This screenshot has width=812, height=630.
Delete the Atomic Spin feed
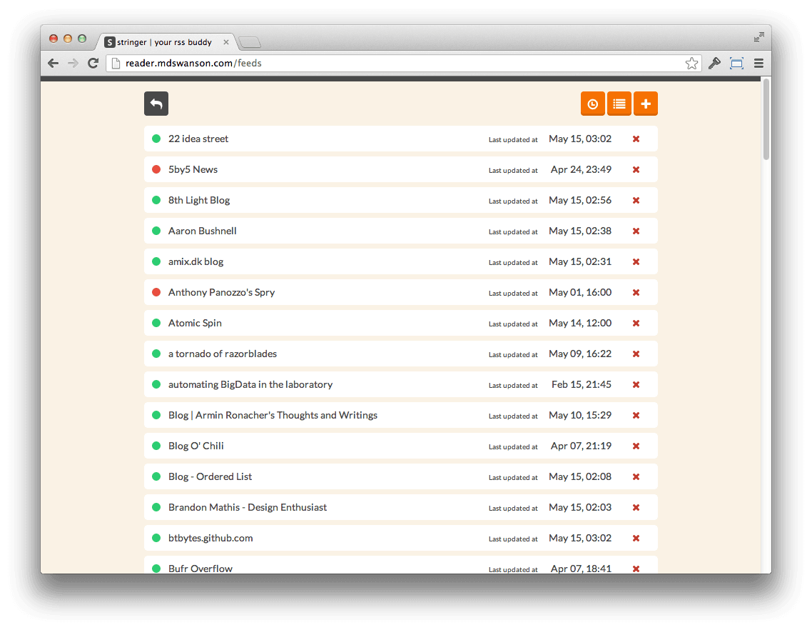[x=636, y=324]
